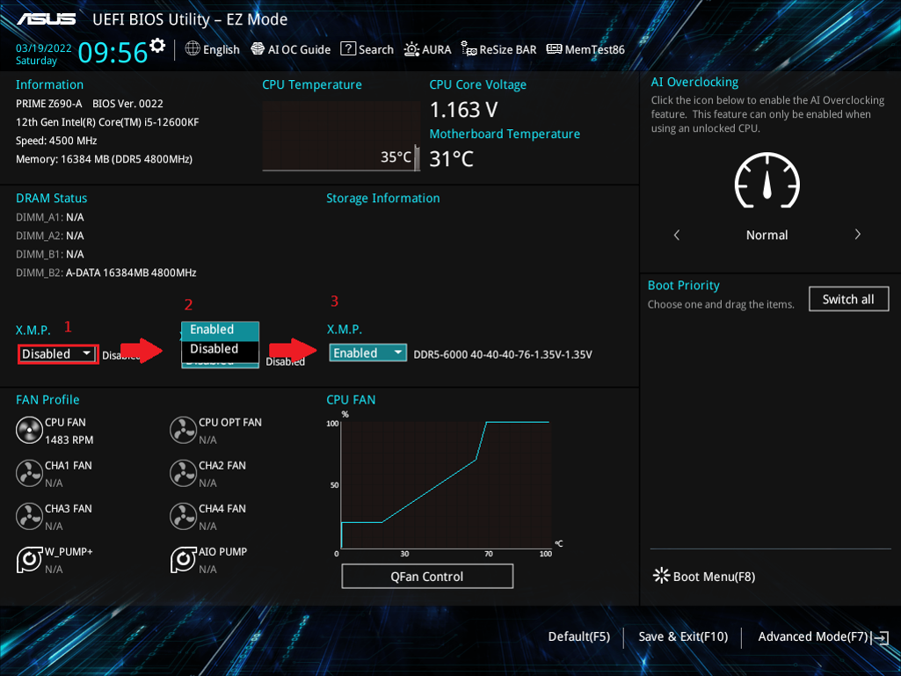Click the left arrow beside Normal overclocking
This screenshot has width=901, height=676.
pyautogui.click(x=677, y=235)
